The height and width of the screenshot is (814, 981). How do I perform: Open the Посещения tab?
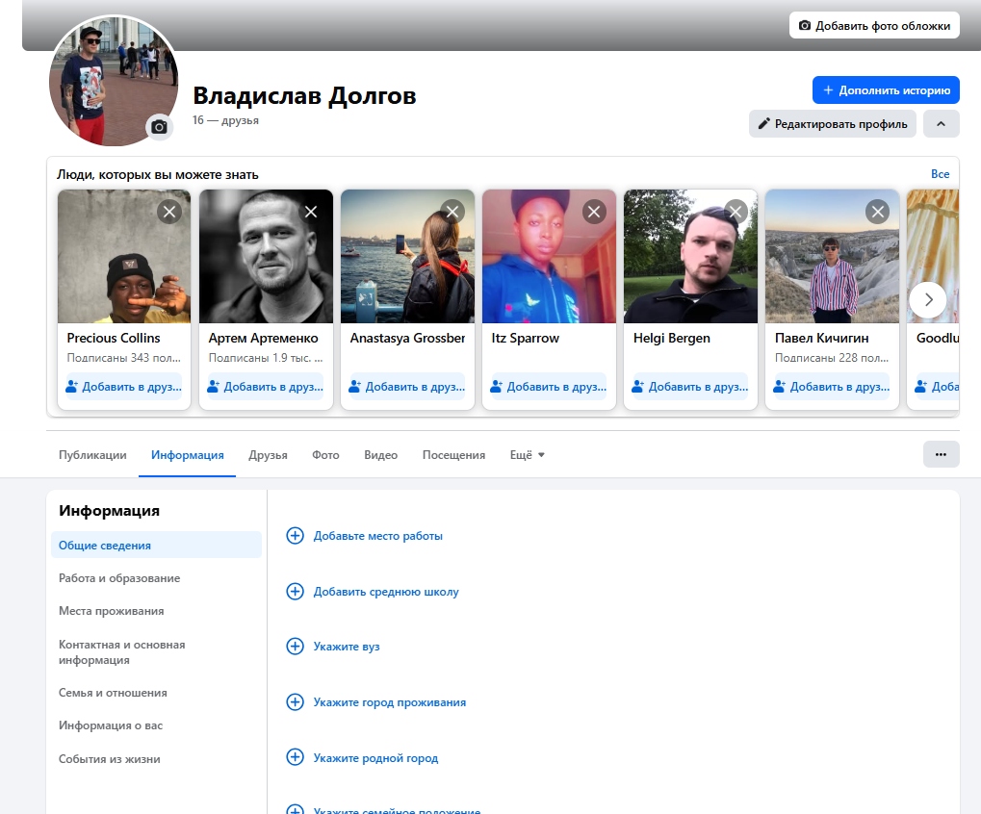pyautogui.click(x=453, y=455)
